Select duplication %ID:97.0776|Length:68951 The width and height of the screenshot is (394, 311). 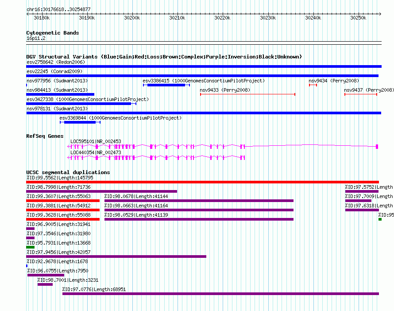(x=94, y=289)
